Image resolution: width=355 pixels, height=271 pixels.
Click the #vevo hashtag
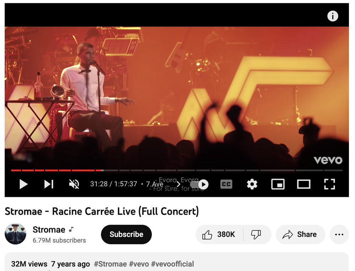[x=139, y=264]
